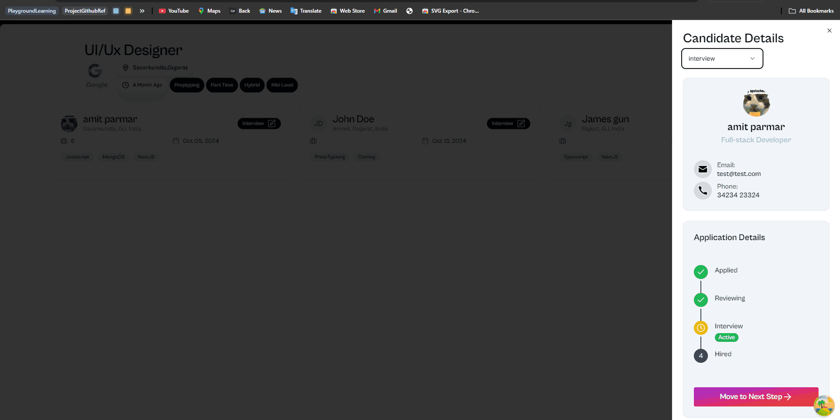Open the interview status dropdown
Image resolution: width=840 pixels, height=420 pixels.
click(x=722, y=59)
